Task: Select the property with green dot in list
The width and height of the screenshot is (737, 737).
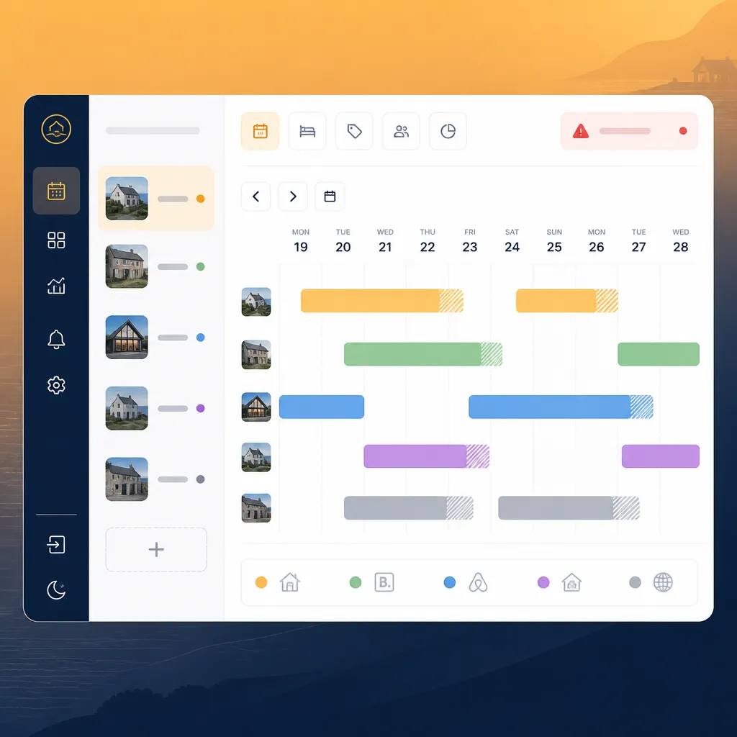Action: pyautogui.click(x=155, y=266)
